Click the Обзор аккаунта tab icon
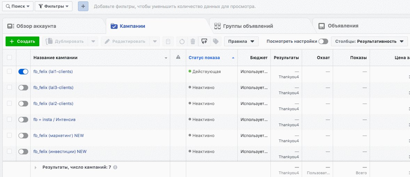 [x=11, y=26]
